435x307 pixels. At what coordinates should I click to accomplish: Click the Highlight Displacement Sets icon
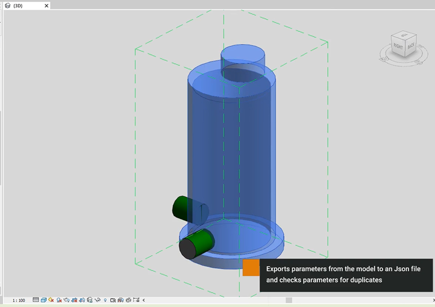pos(128,300)
